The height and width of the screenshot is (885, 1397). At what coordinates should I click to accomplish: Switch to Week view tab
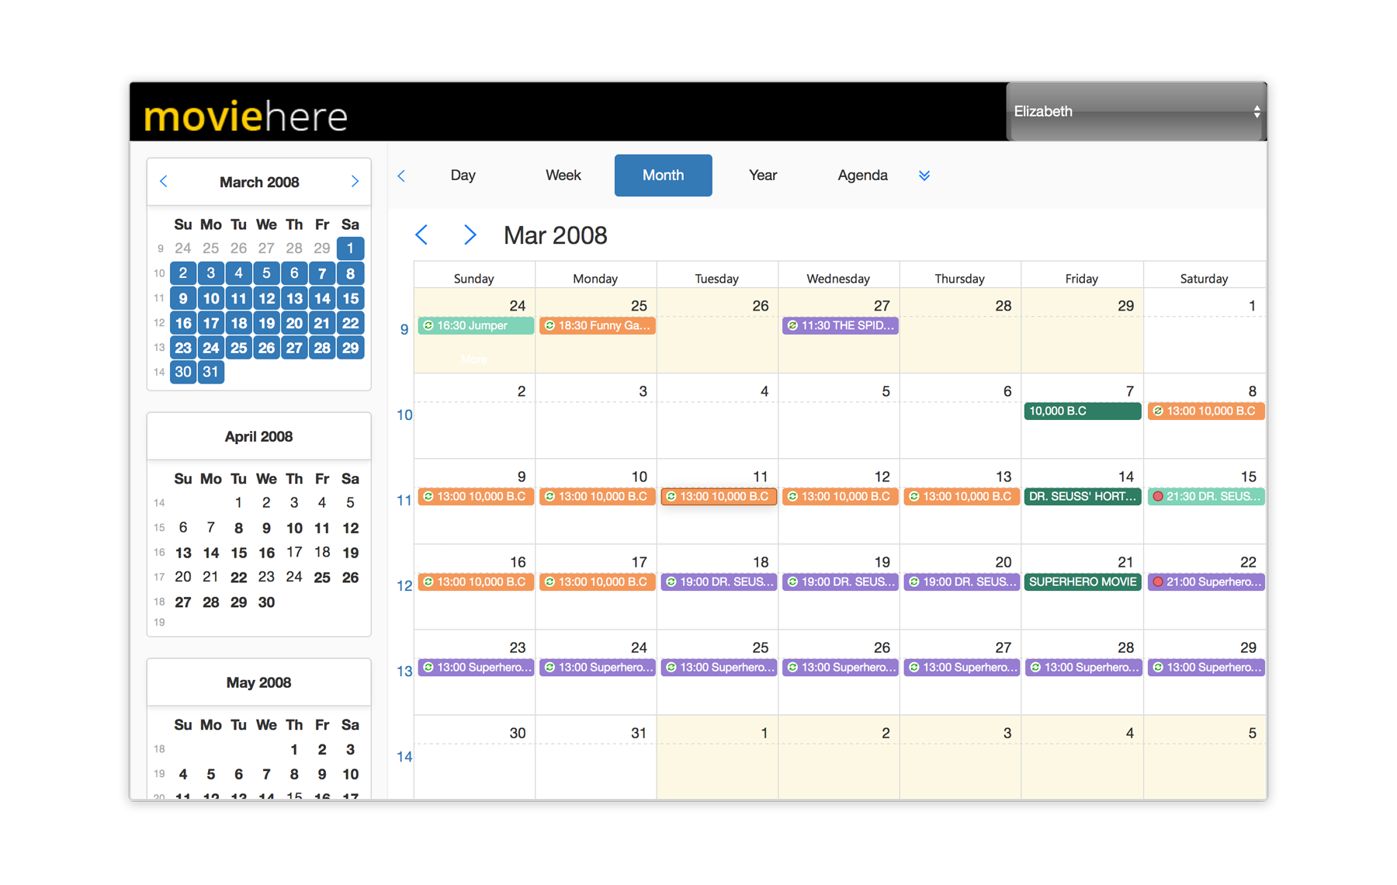click(x=563, y=175)
